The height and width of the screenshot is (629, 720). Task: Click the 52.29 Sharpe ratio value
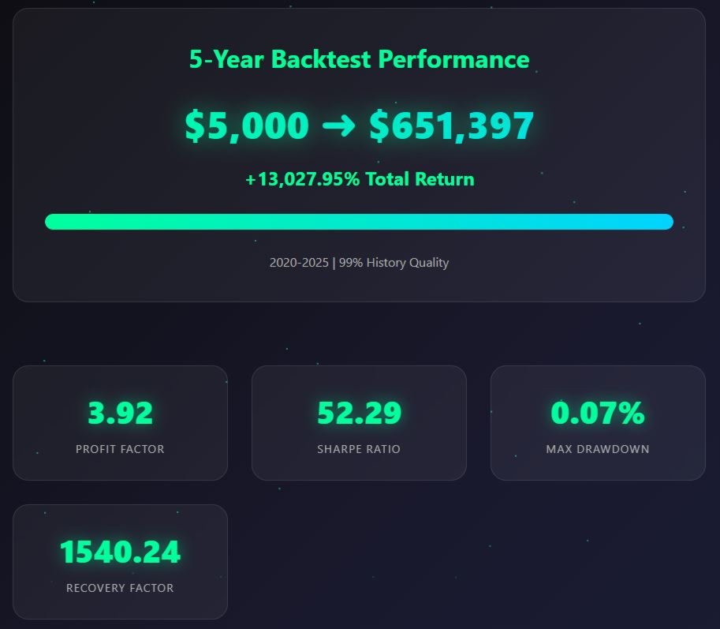tap(359, 413)
